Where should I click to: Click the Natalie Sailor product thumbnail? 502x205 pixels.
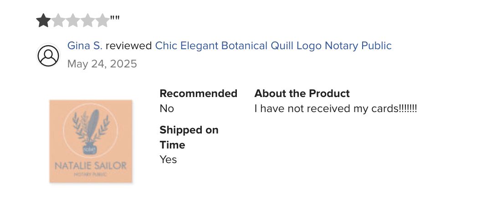(x=91, y=141)
